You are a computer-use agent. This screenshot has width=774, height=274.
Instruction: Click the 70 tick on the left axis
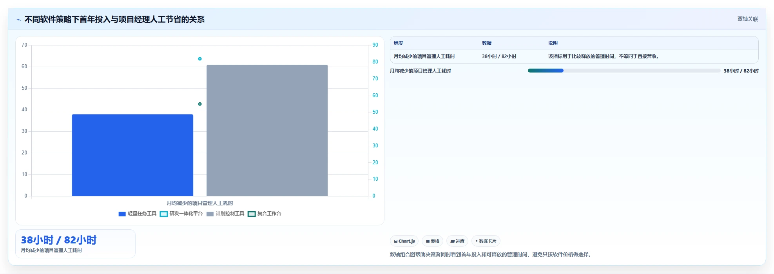[x=24, y=45]
